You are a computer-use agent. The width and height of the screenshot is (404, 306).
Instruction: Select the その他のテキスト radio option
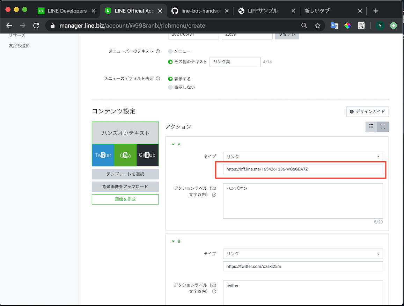(170, 62)
